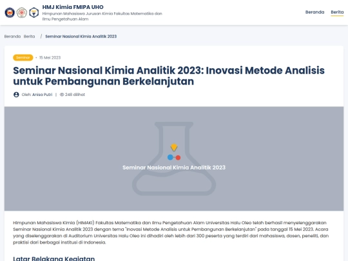Image resolution: width=348 pixels, height=261 pixels.
Task: Click the molecule icon in the banner
Action: click(174, 152)
